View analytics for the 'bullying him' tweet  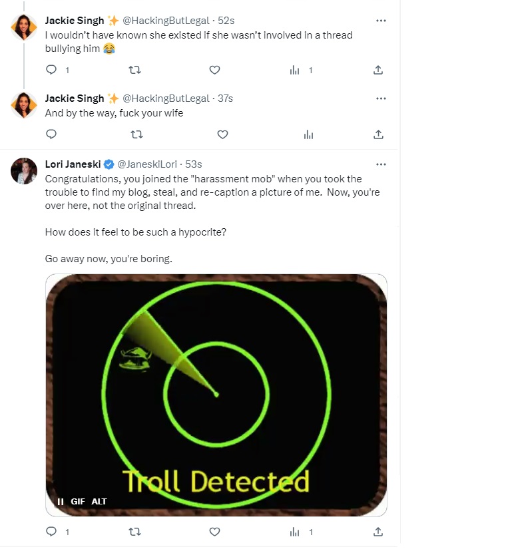tap(295, 70)
